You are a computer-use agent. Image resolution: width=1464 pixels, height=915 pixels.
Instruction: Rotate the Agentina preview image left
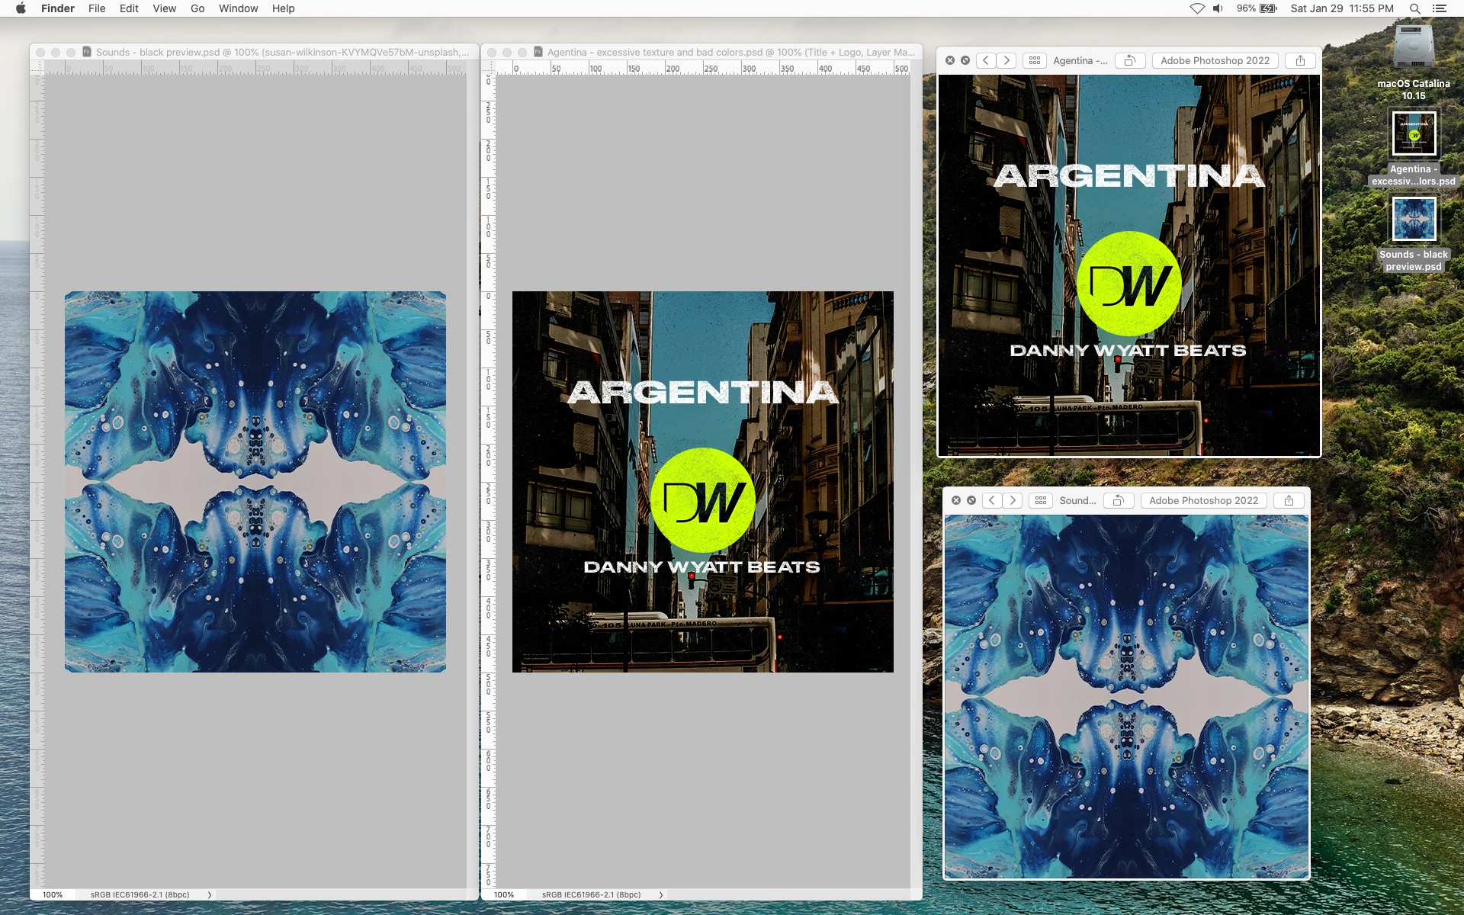(1130, 60)
